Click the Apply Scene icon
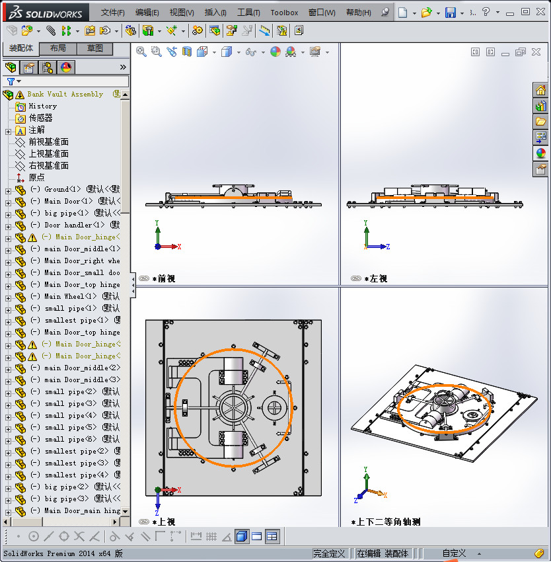 [291, 52]
